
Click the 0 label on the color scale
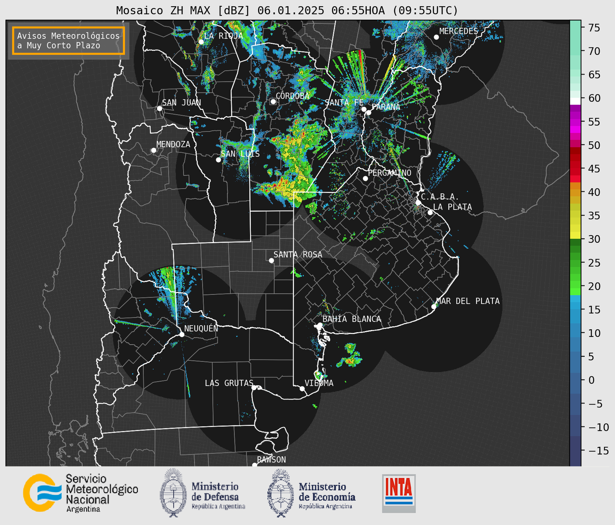point(591,380)
